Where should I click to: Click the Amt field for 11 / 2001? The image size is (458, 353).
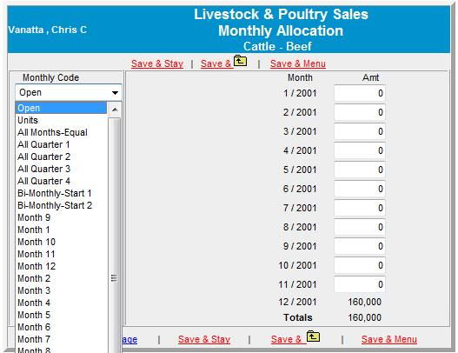360,284
